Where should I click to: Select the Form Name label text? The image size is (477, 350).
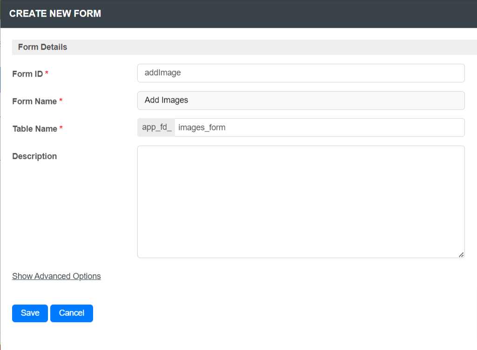click(x=34, y=101)
